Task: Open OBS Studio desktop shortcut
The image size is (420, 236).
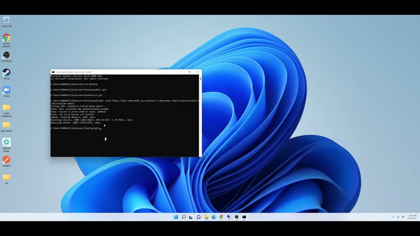Action: point(6,56)
